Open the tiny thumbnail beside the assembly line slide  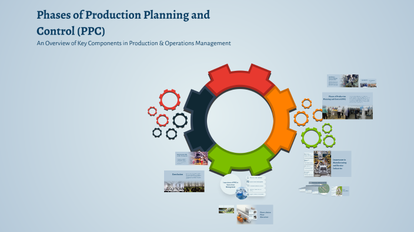pyautogui.click(x=368, y=83)
